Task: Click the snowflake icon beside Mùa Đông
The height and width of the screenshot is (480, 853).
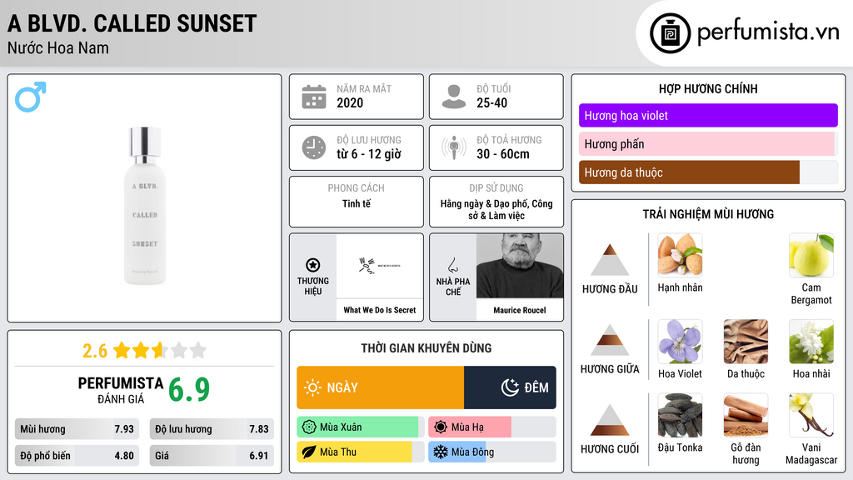Action: click(x=441, y=452)
